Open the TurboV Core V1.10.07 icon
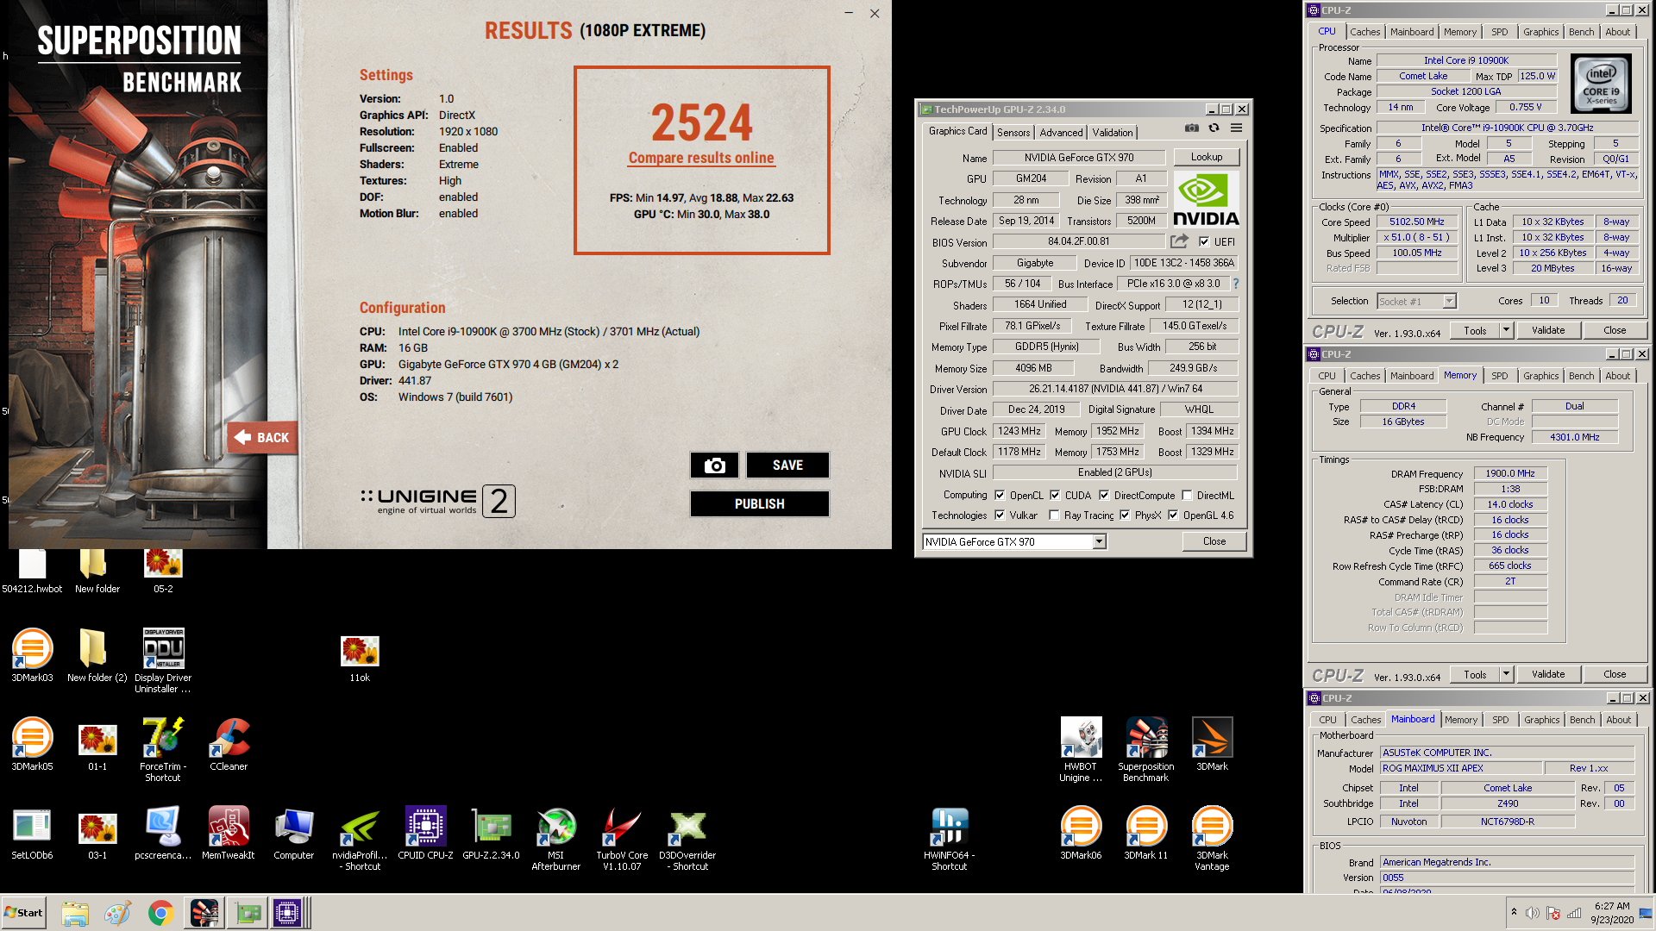This screenshot has width=1656, height=931. (x=622, y=839)
